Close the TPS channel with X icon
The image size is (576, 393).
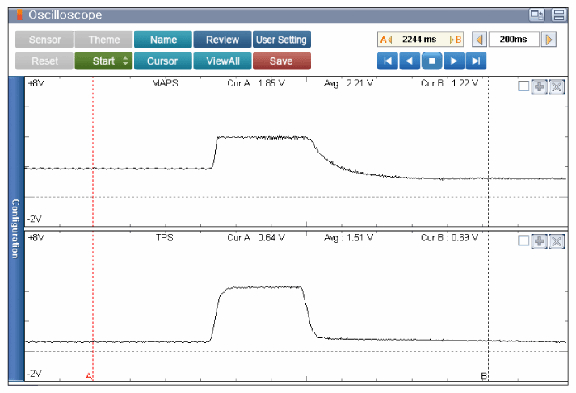click(x=556, y=241)
